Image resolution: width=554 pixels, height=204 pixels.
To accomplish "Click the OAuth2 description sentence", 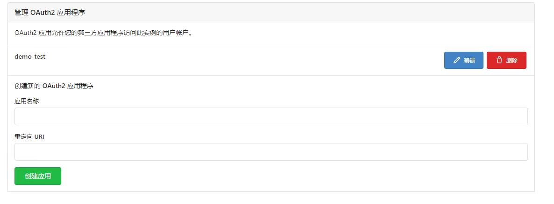I will [104, 33].
